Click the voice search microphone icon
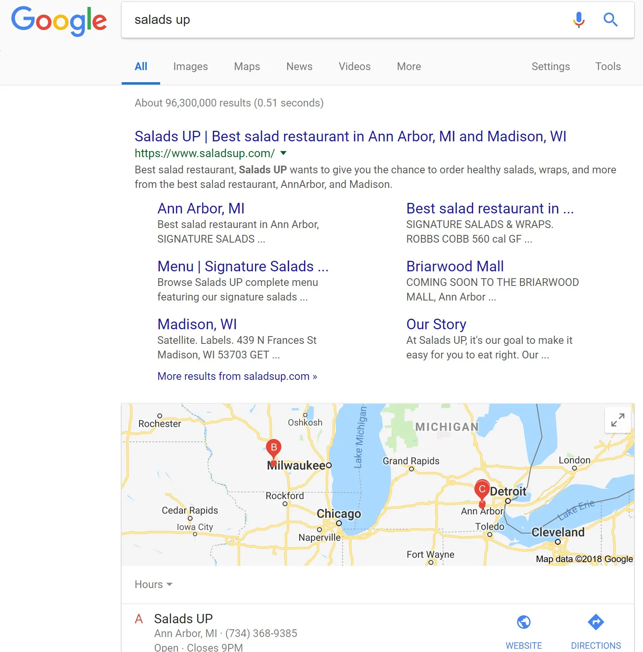This screenshot has height=652, width=643. (x=579, y=19)
